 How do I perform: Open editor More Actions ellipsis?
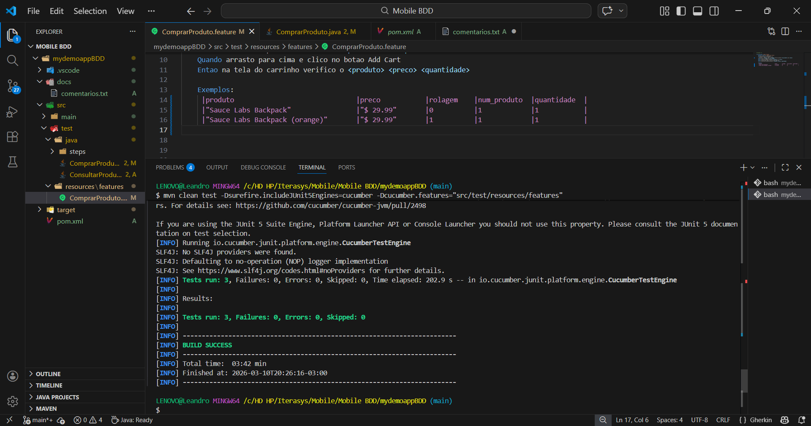pyautogui.click(x=799, y=31)
